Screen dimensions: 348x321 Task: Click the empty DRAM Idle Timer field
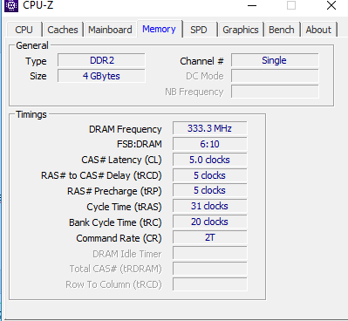[209, 253]
